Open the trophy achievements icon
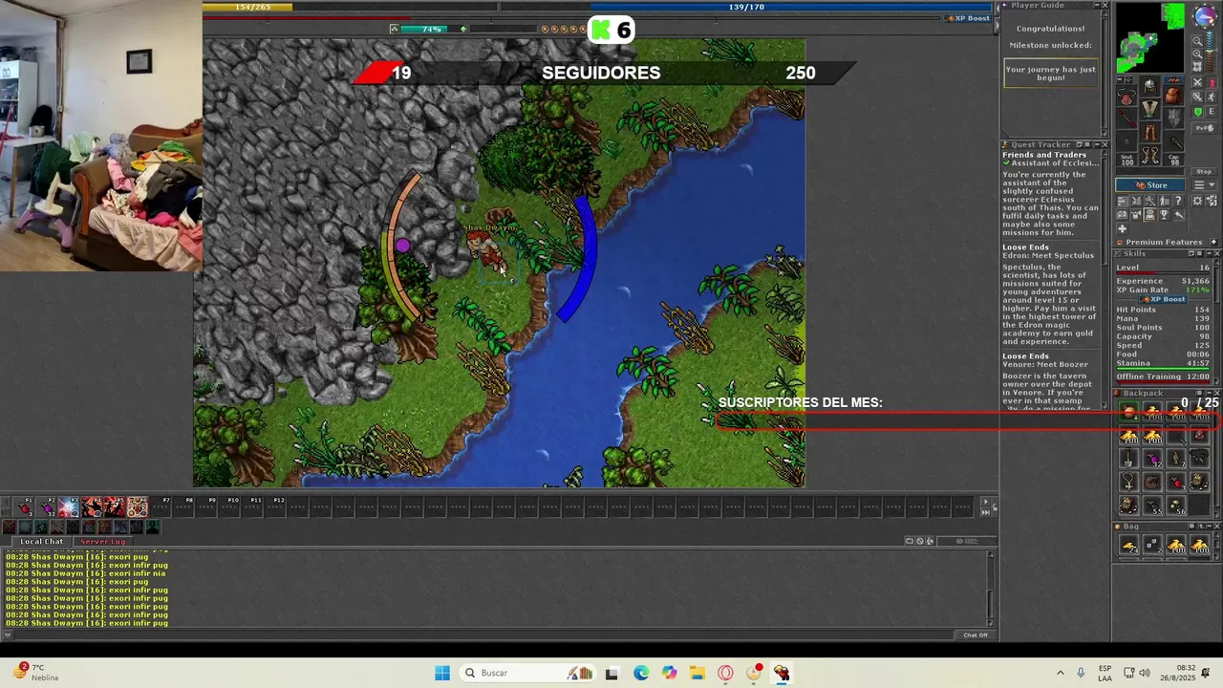The height and width of the screenshot is (688, 1223). pyautogui.click(x=1164, y=215)
